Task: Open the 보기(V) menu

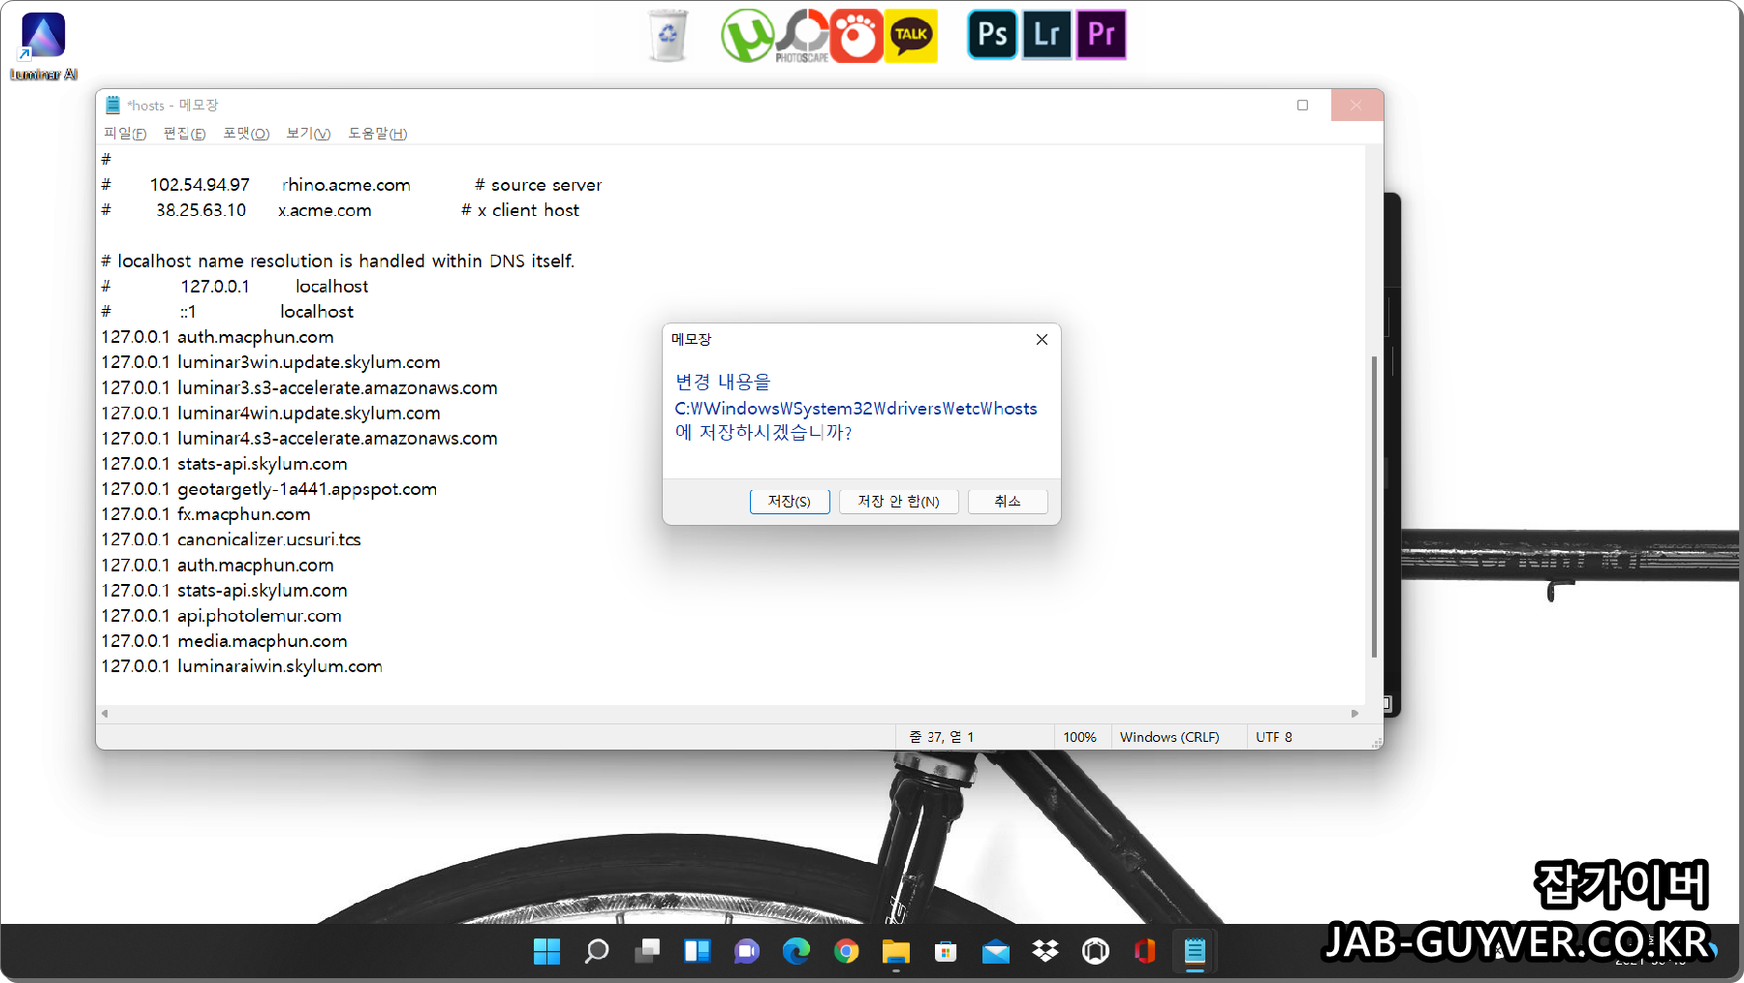Action: pyautogui.click(x=308, y=134)
